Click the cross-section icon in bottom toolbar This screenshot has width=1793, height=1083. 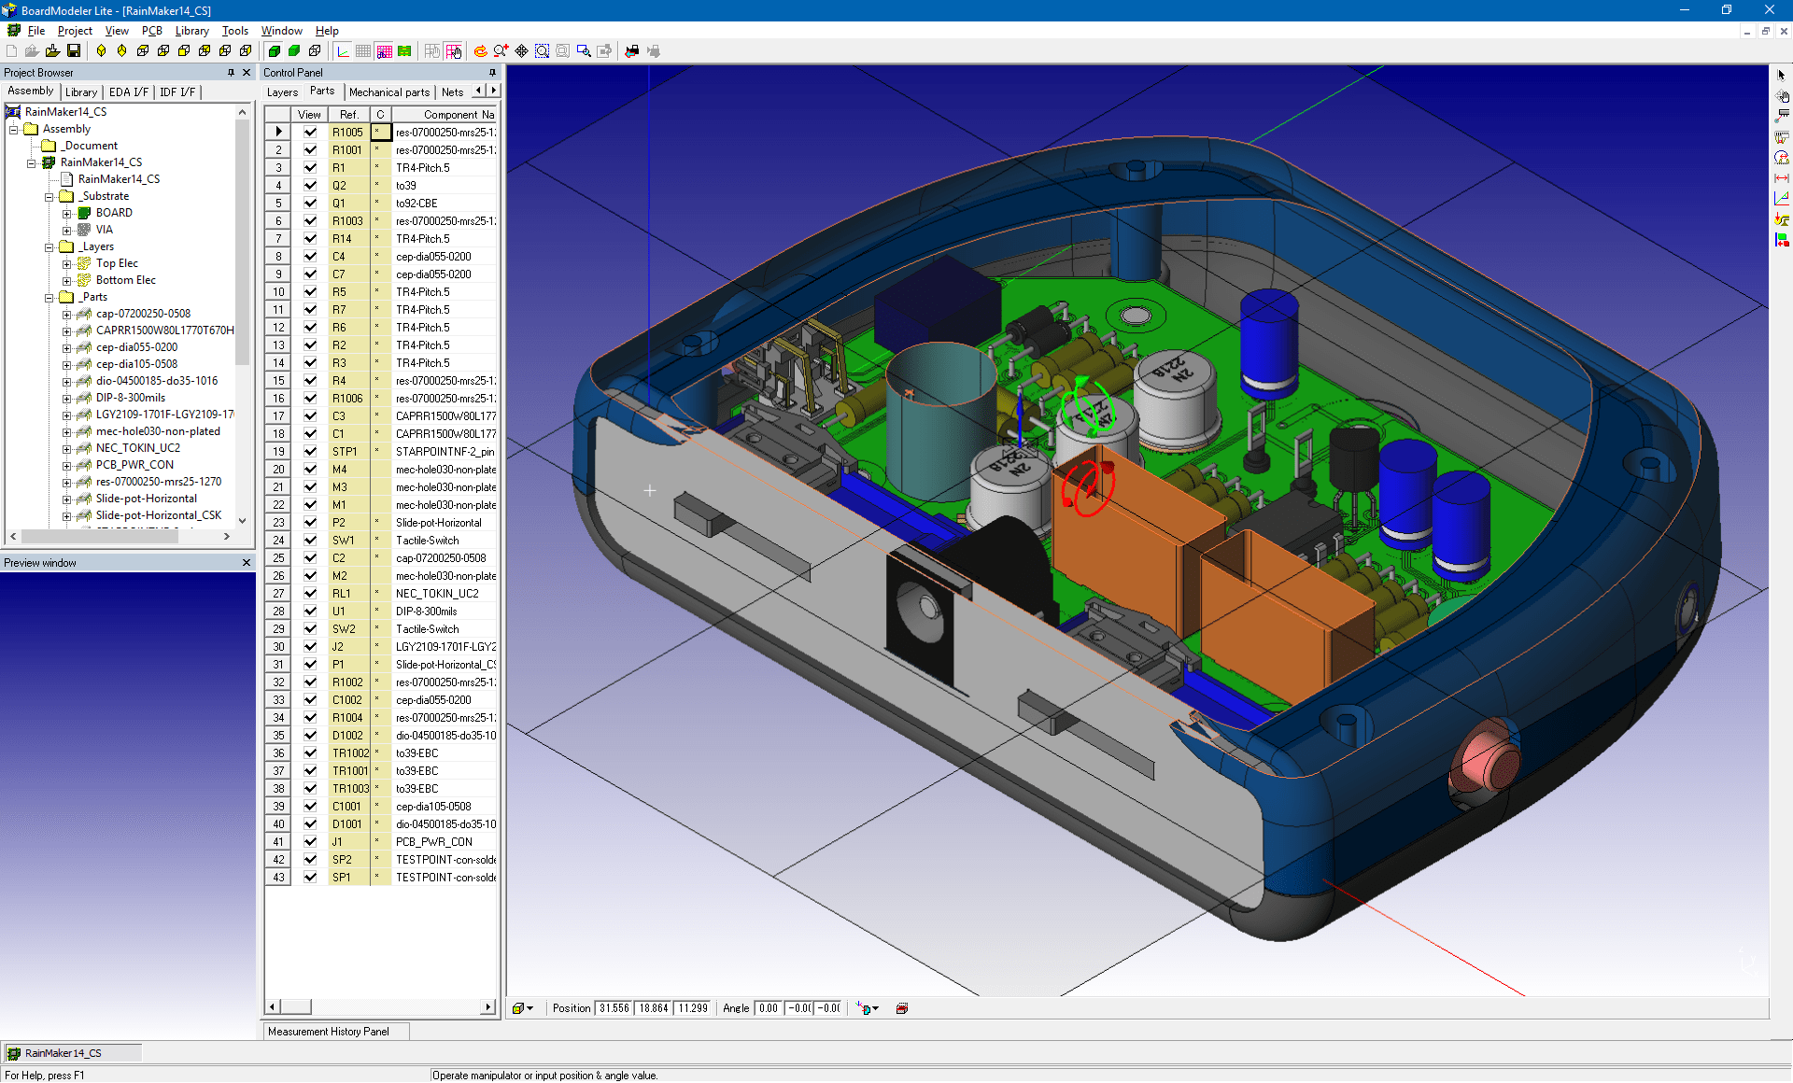tap(902, 1008)
